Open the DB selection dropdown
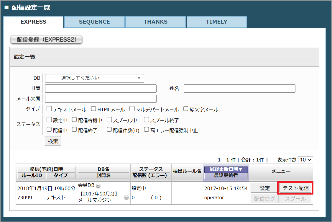 tap(94, 78)
